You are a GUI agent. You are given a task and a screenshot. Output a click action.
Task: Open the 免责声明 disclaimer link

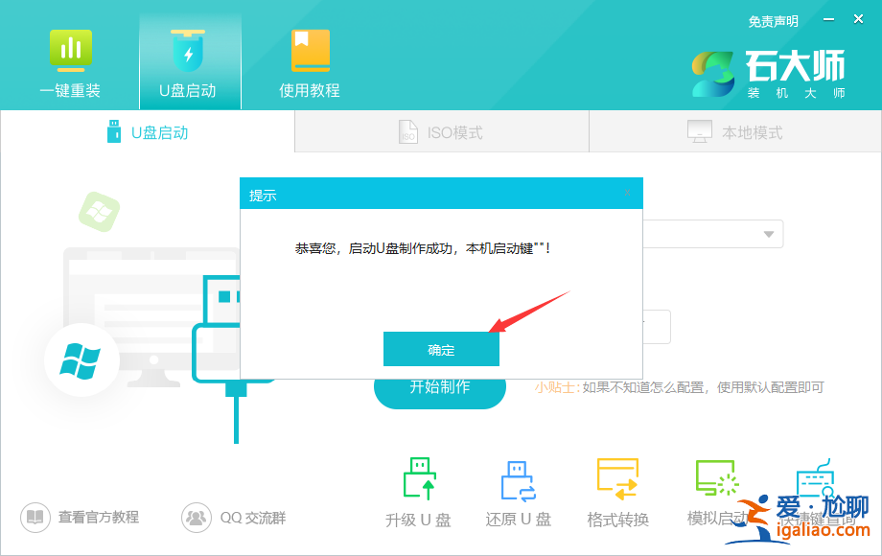(x=773, y=20)
